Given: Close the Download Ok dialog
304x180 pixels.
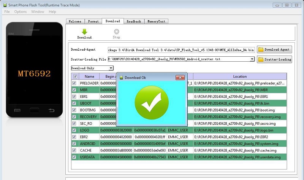Looking at the screenshot, I should tap(180, 78).
